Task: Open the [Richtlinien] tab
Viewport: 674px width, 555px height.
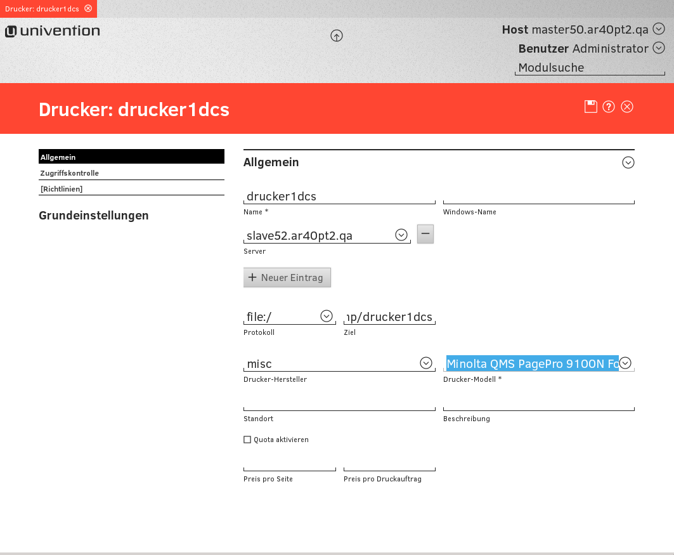Action: [x=62, y=189]
